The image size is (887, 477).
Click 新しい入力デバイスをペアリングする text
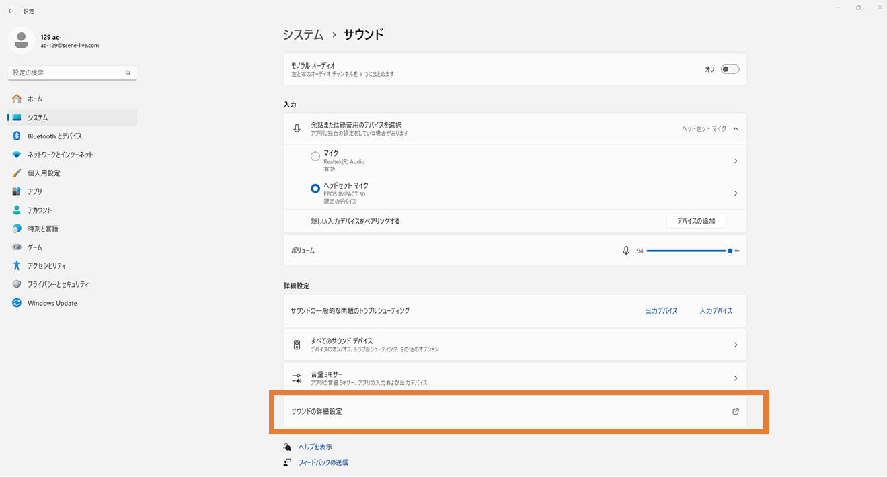[x=355, y=221]
